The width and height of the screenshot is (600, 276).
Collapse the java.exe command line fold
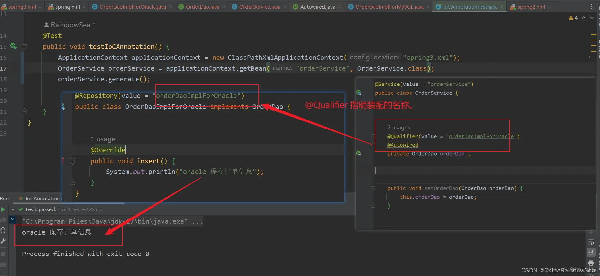(13, 219)
